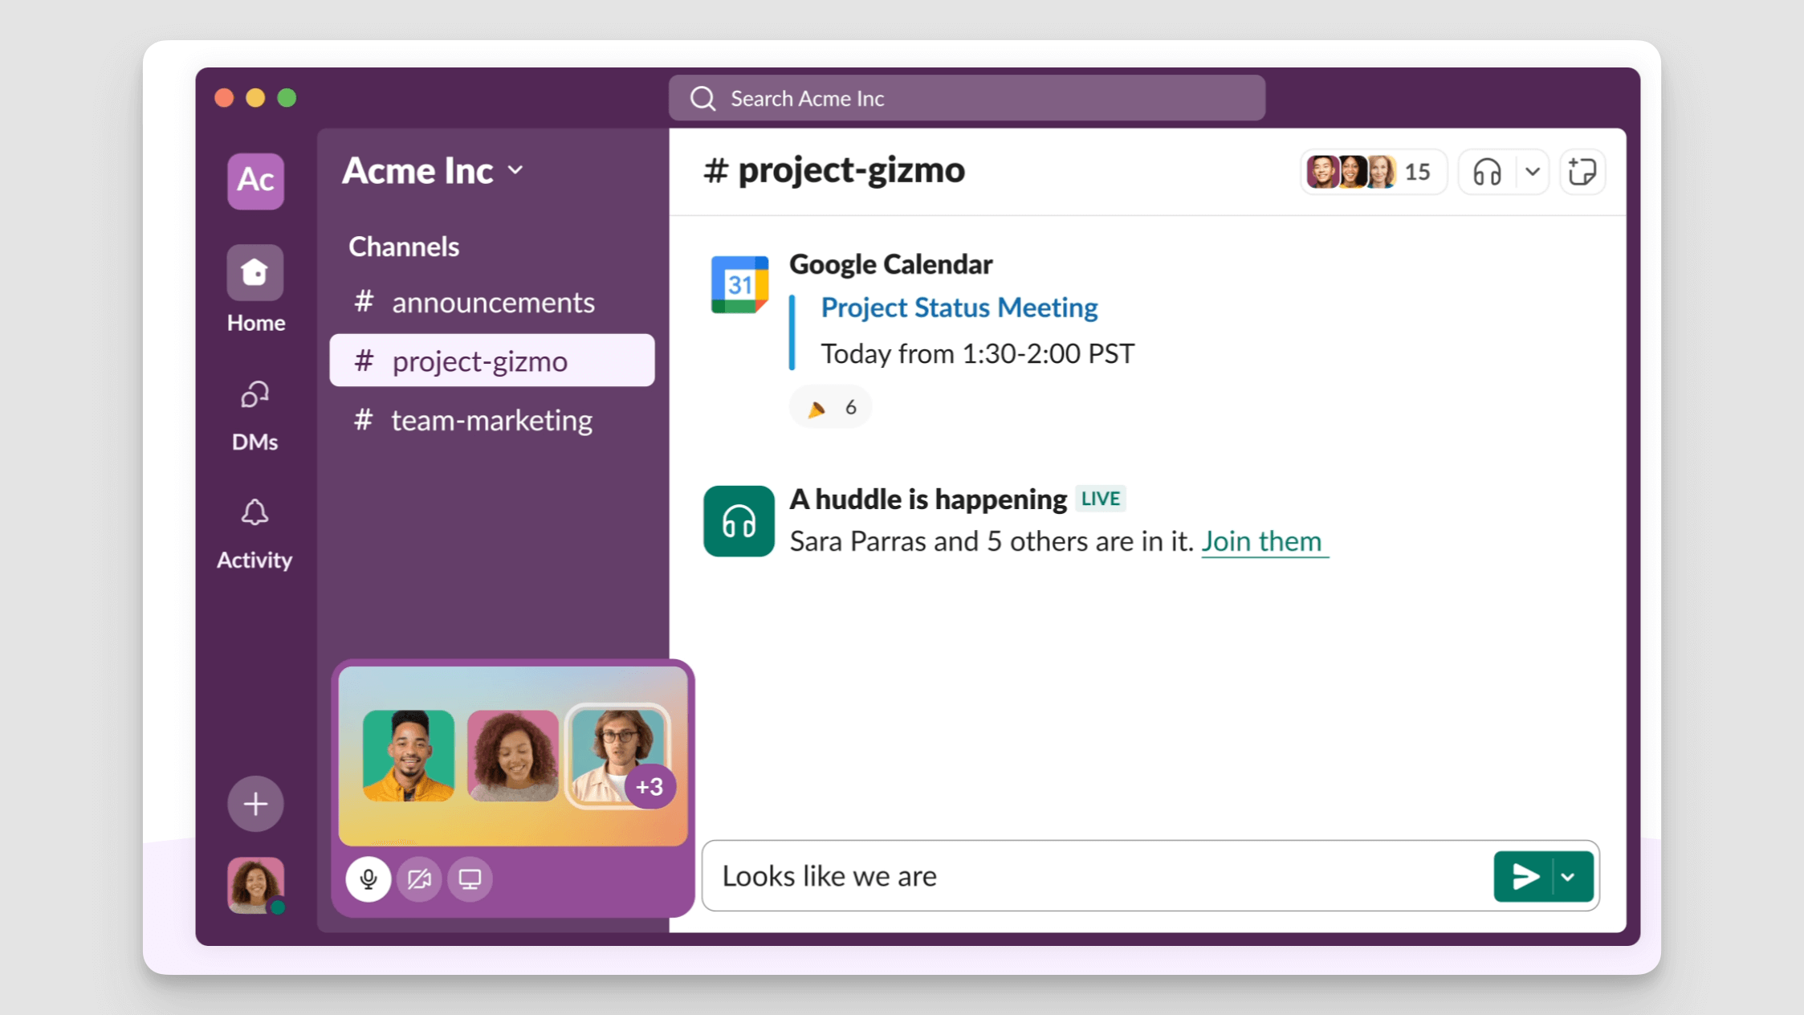Start screen sharing in the huddle window

470,878
